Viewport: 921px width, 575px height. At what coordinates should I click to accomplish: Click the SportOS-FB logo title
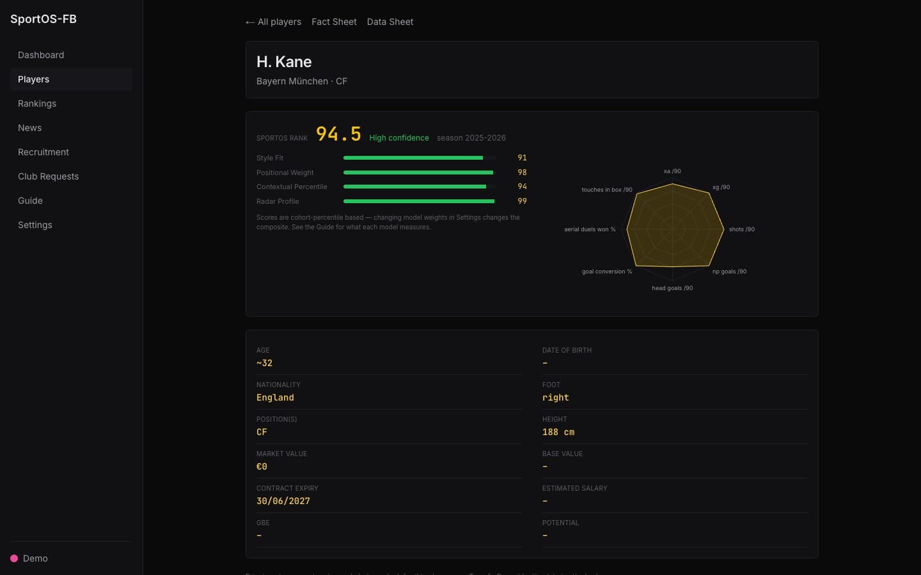(43, 19)
